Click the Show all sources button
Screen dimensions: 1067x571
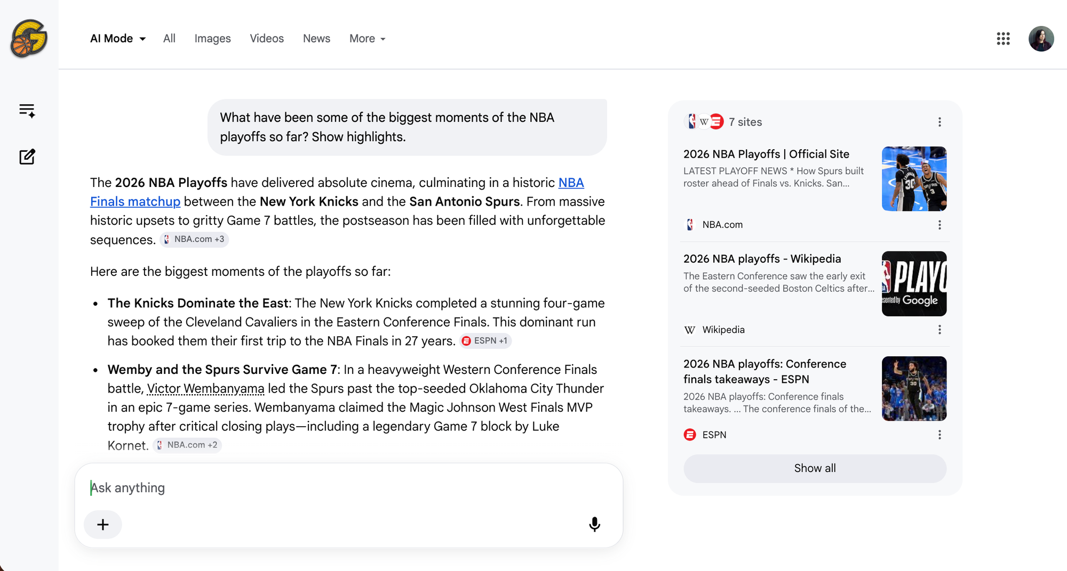[815, 468]
